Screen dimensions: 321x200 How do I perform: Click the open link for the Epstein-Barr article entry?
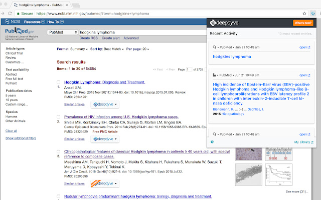pyautogui.click(x=304, y=75)
